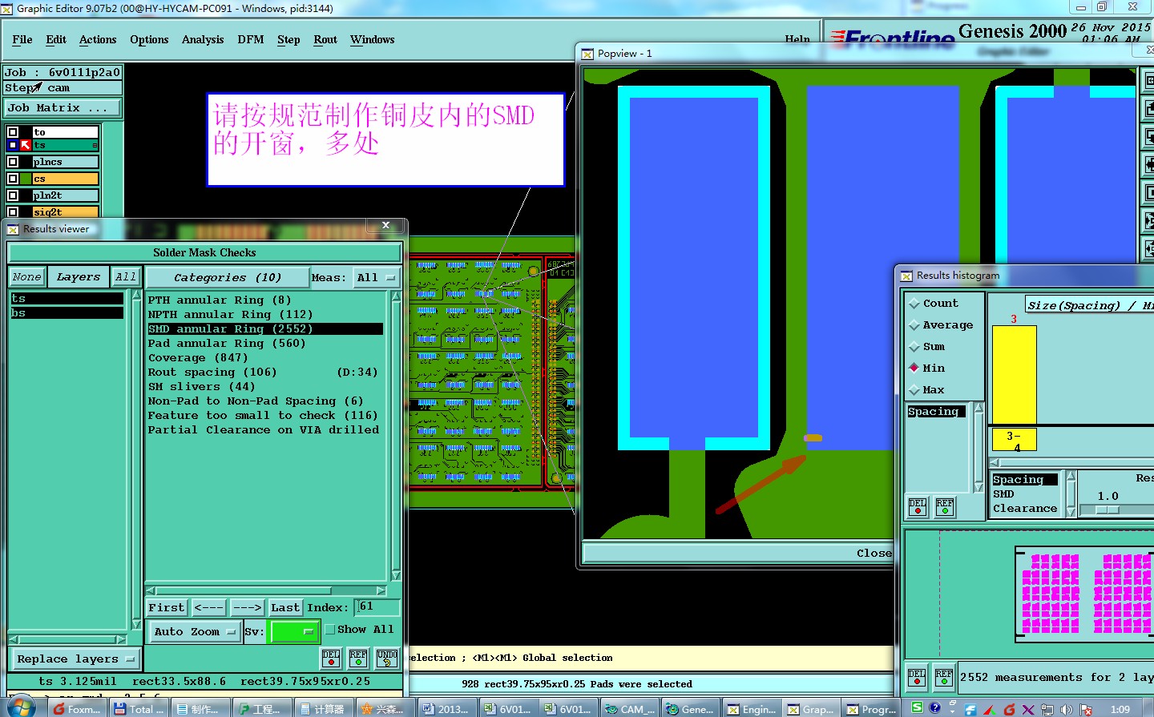Click DEL icon beside measurements status text
Screen dimensions: 1154x717
coord(917,677)
